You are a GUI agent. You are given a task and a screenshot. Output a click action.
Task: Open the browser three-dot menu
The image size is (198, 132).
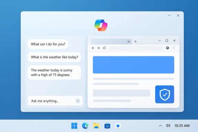174,48
